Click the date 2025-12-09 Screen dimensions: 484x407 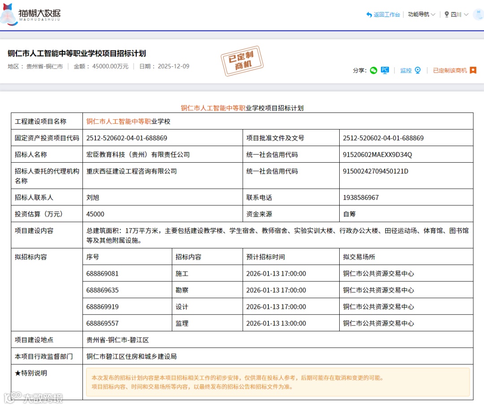pyautogui.click(x=173, y=66)
